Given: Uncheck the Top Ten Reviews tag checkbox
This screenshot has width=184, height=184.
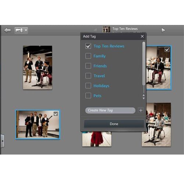Looking at the screenshot, I should [x=88, y=46].
